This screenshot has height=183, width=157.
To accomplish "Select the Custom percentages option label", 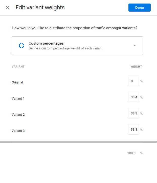I will pos(46,43).
